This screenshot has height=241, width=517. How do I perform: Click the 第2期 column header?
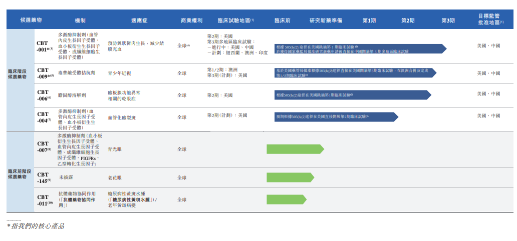pos(408,20)
